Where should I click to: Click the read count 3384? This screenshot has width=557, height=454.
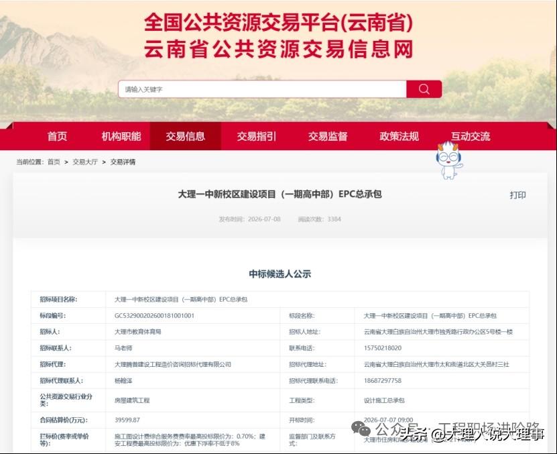pos(334,219)
